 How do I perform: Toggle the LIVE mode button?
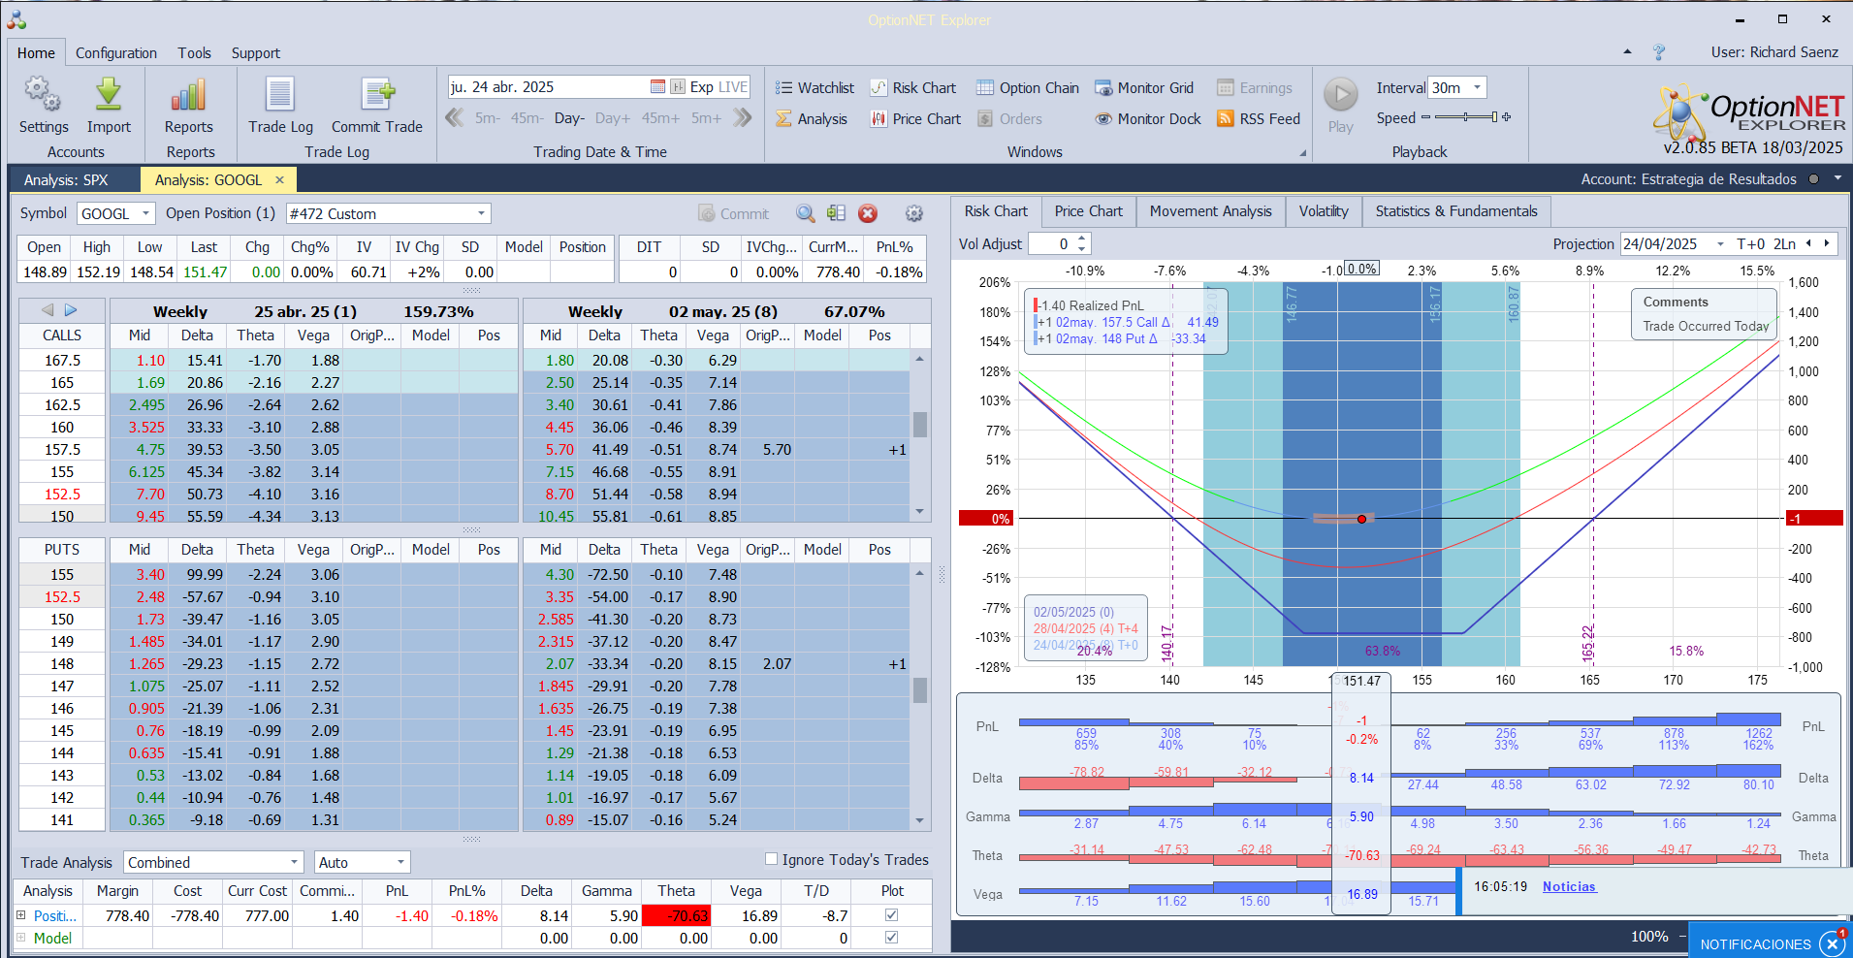click(733, 87)
